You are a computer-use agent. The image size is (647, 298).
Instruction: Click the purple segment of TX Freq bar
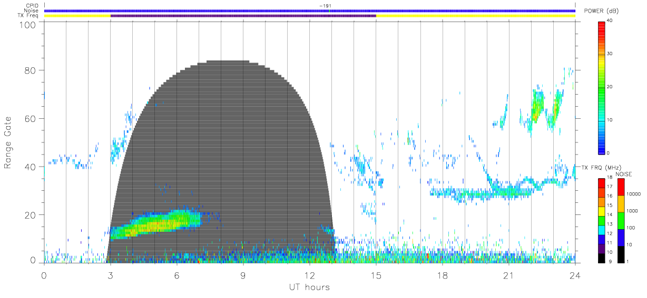[243, 16]
